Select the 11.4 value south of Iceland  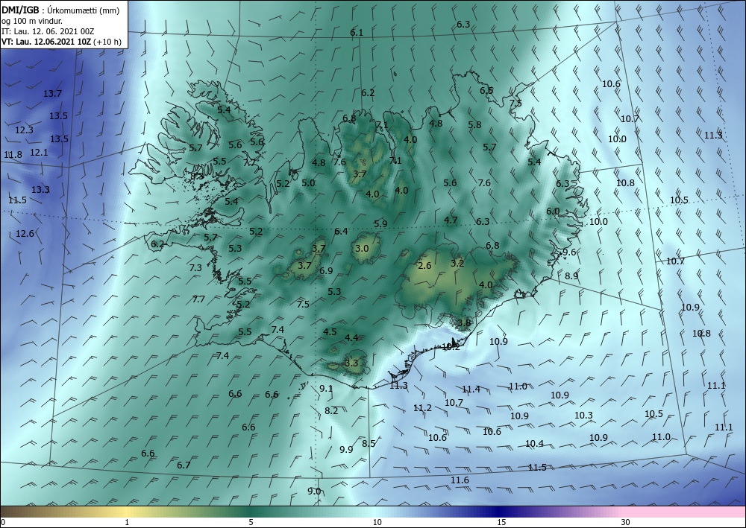[471, 389]
